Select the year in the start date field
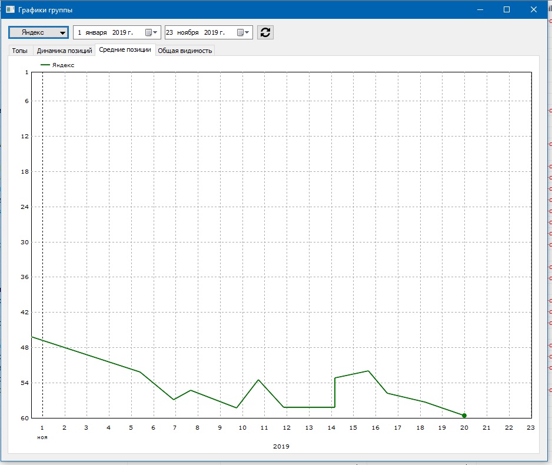 [120, 32]
